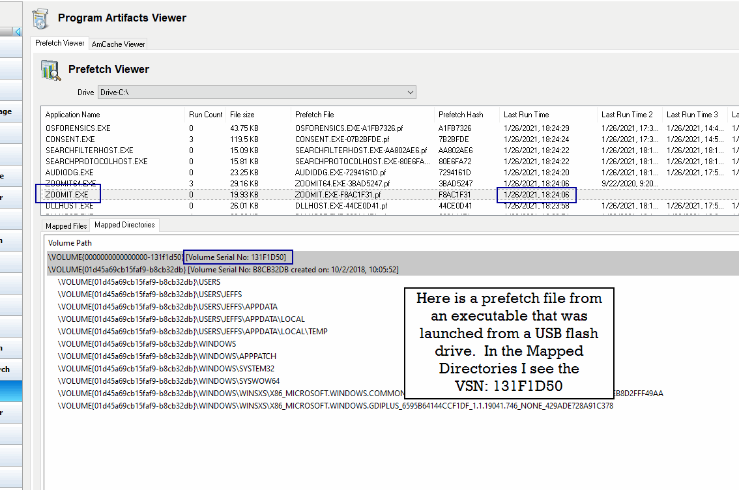Click ZOOMIT.EXE last run time 18:24:06

(536, 195)
